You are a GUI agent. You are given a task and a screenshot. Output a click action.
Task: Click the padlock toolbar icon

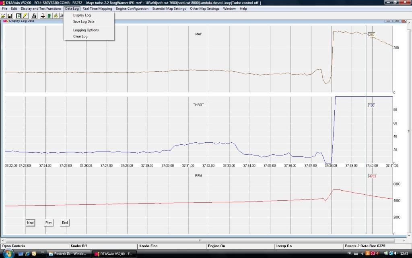(34, 16)
